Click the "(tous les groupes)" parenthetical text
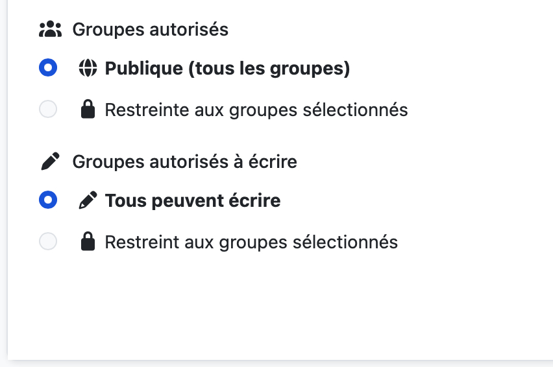This screenshot has height=367, width=553. click(269, 68)
